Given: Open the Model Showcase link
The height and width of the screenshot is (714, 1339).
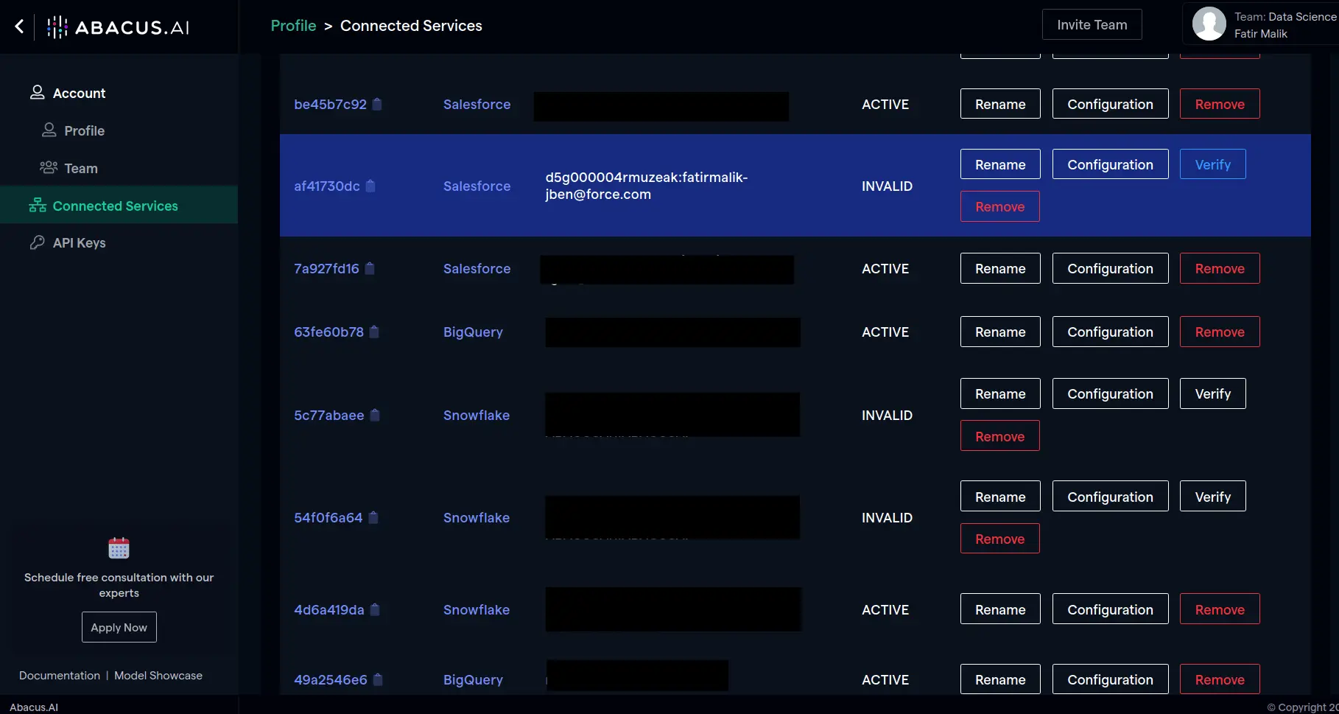Looking at the screenshot, I should coord(158,676).
